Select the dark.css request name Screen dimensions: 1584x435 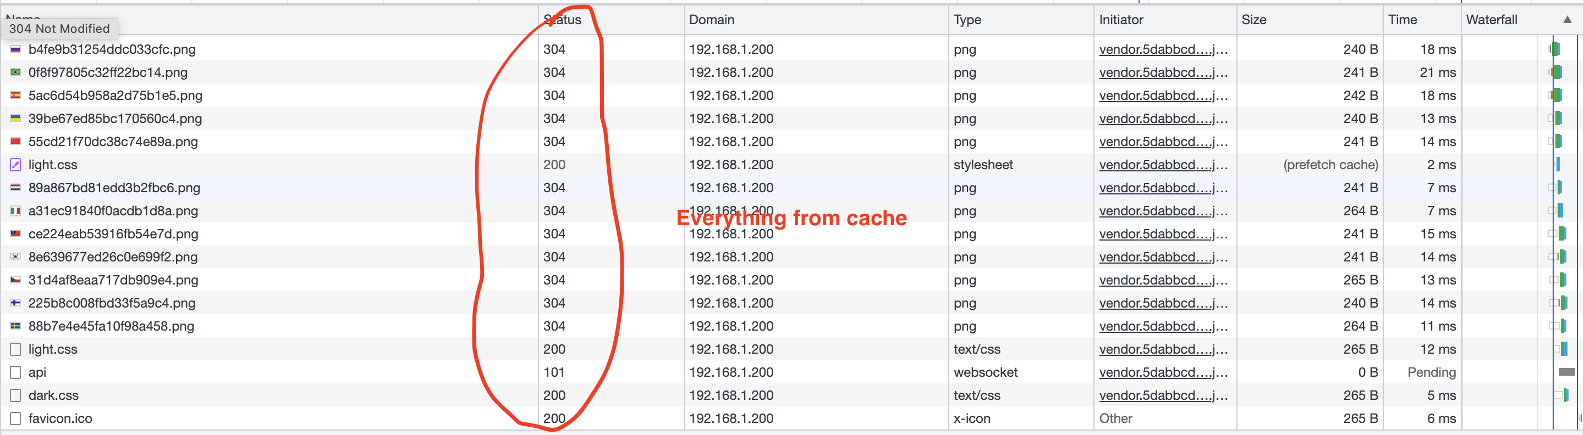53,395
